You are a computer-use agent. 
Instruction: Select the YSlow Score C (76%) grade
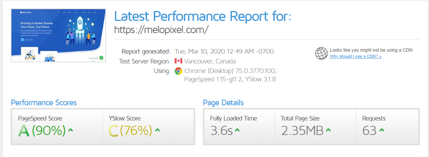click(130, 130)
